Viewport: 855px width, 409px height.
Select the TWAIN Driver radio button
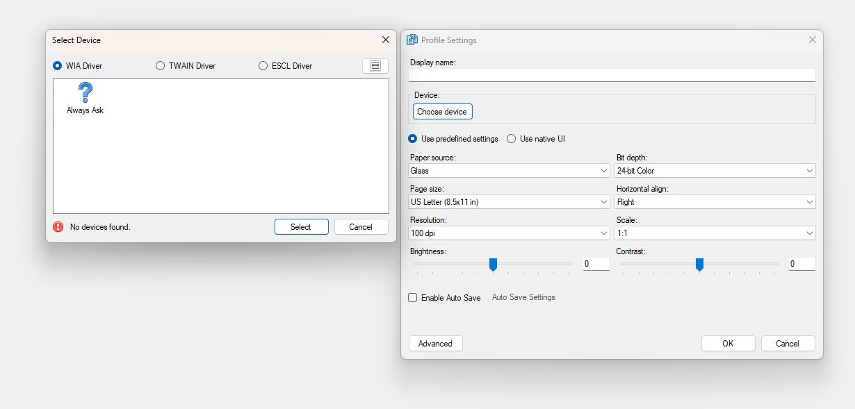[x=161, y=66]
